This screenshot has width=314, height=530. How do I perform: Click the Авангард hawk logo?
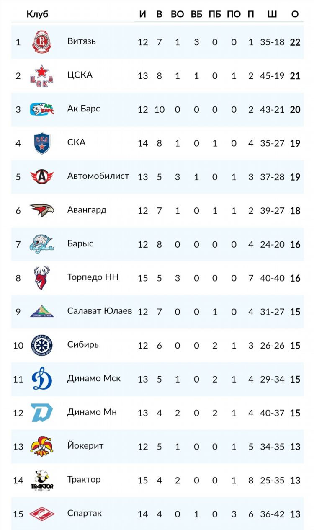[41, 210]
